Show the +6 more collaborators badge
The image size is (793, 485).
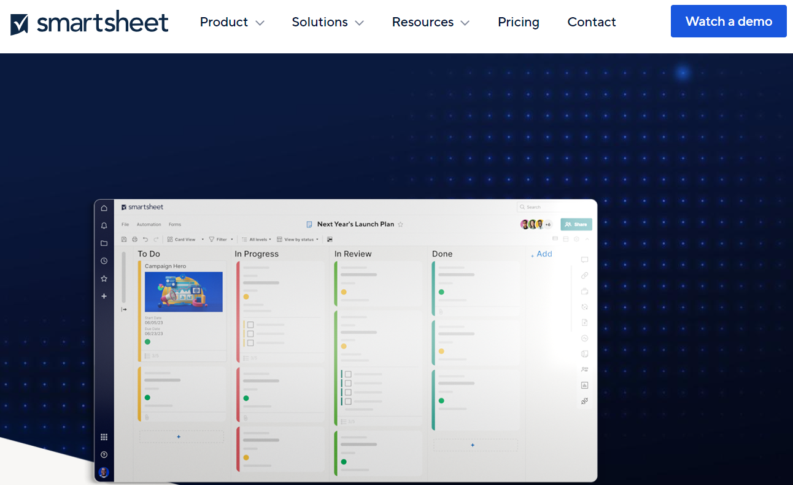coord(548,224)
